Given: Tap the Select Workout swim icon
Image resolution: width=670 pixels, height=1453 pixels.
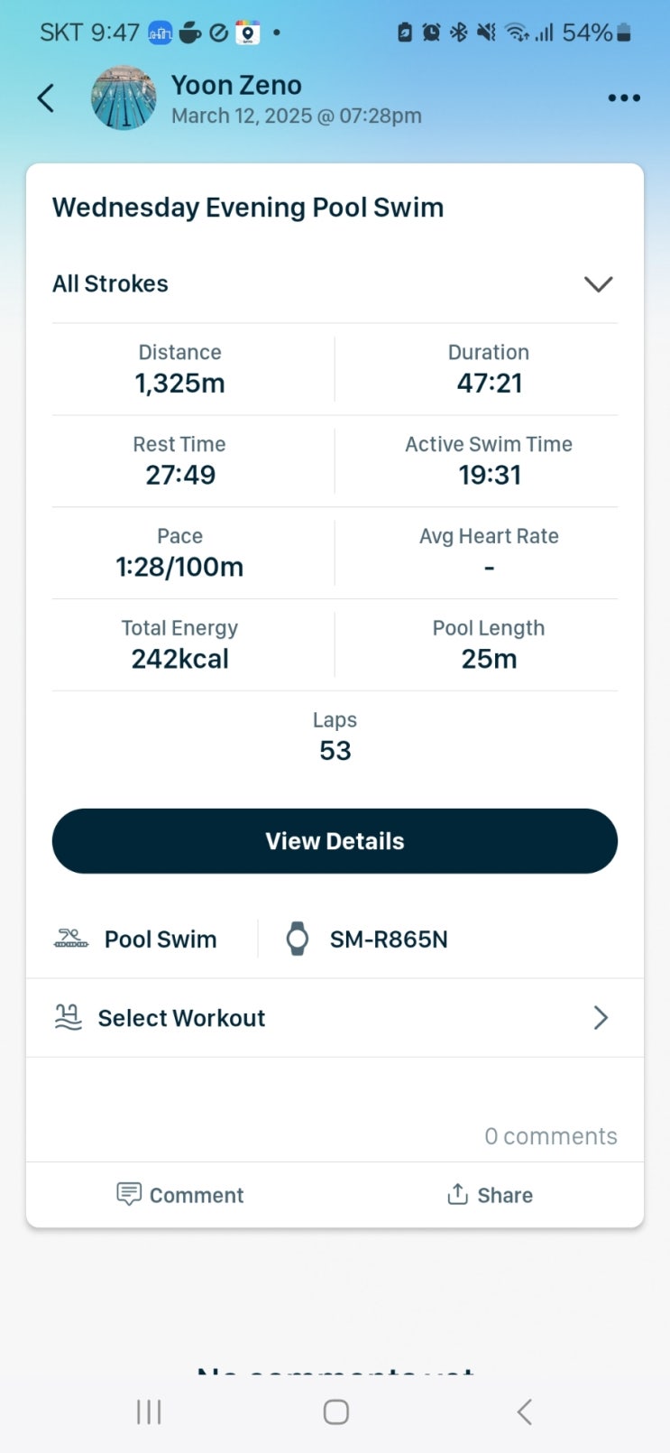Looking at the screenshot, I should tap(69, 1018).
